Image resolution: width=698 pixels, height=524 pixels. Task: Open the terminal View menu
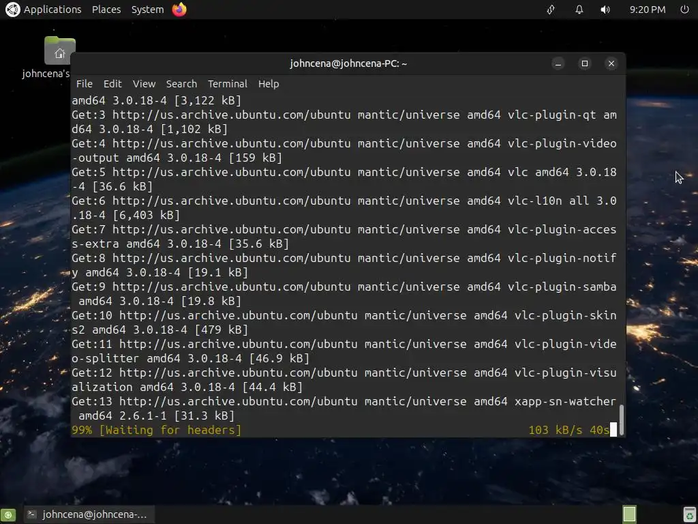(145, 84)
